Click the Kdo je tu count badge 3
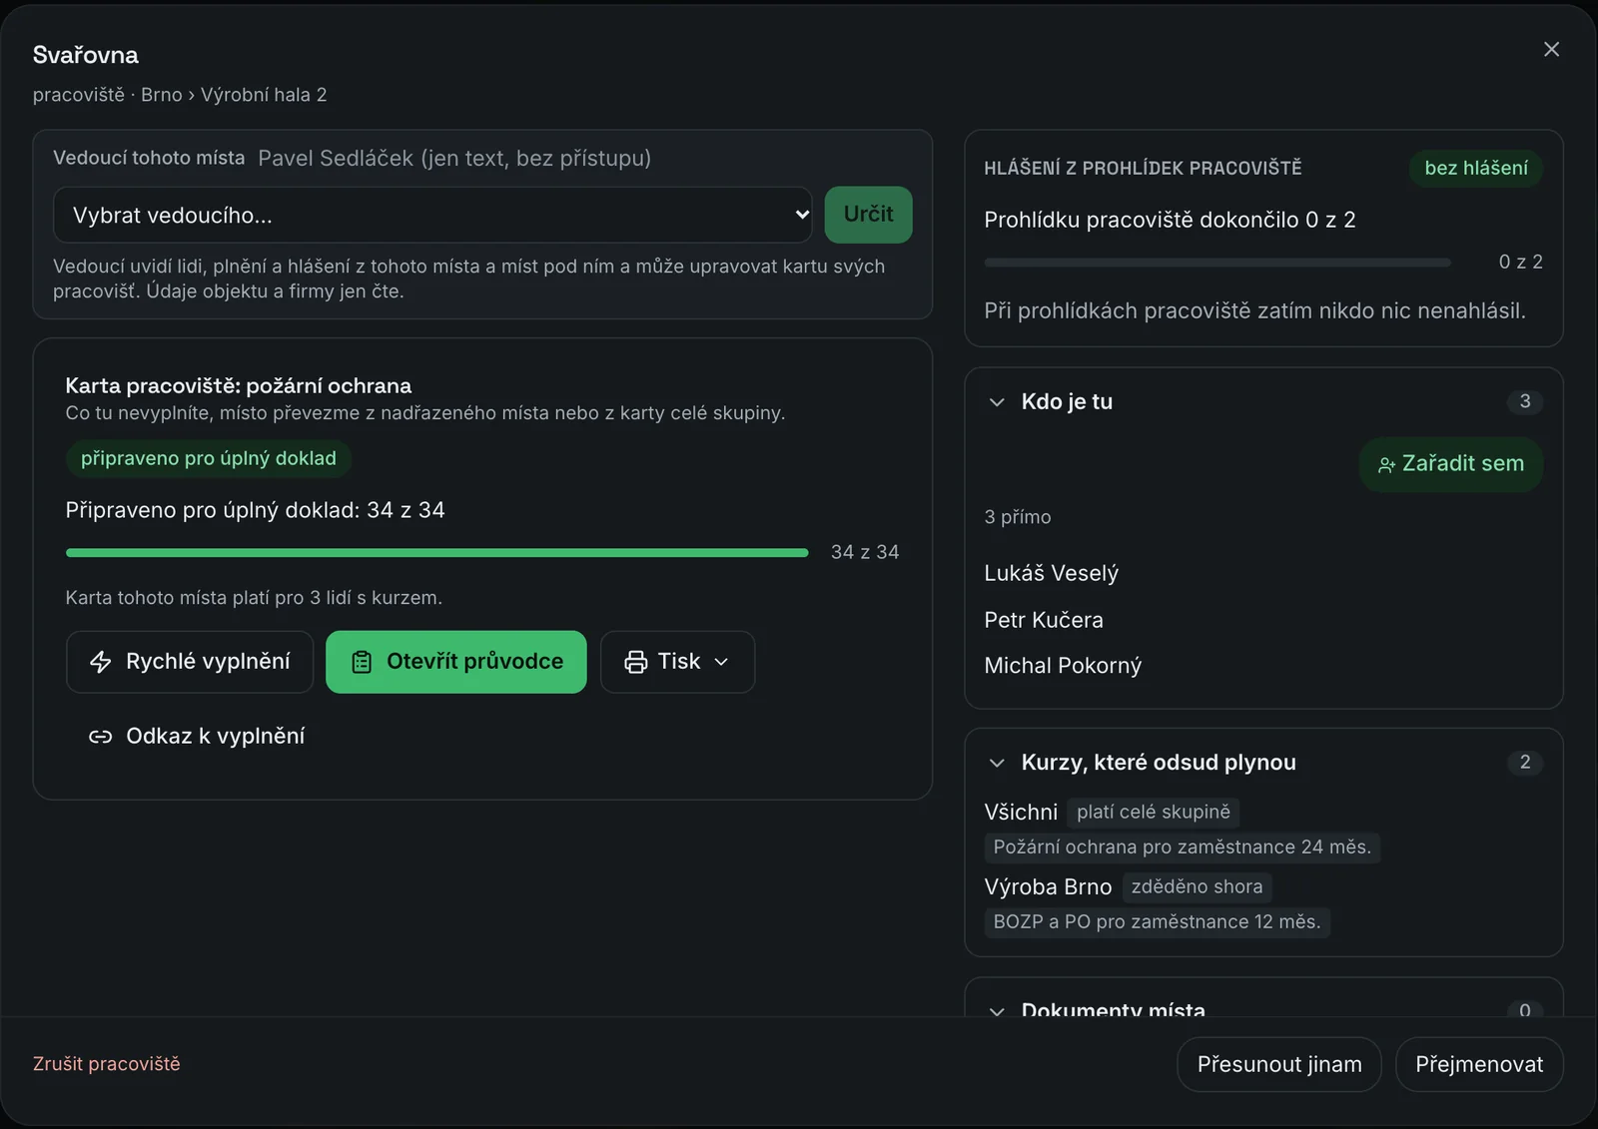 tap(1525, 402)
